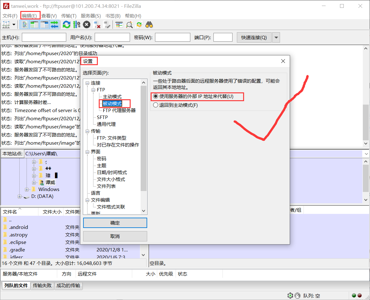Toggle transfer queue display icon
The height and width of the screenshot is (300, 370).
coord(54,25)
